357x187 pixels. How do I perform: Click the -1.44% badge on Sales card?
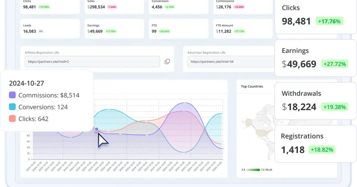point(112,7)
